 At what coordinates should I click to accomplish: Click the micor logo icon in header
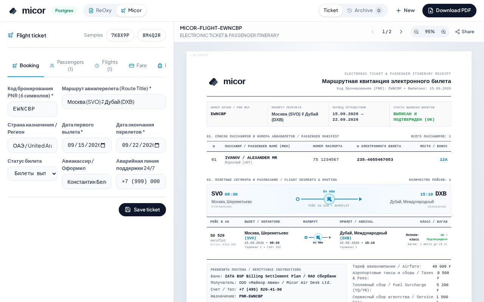tap(13, 11)
